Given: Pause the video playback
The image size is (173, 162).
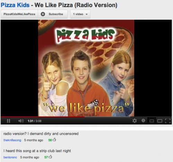Looking at the screenshot, I should 8,121.
